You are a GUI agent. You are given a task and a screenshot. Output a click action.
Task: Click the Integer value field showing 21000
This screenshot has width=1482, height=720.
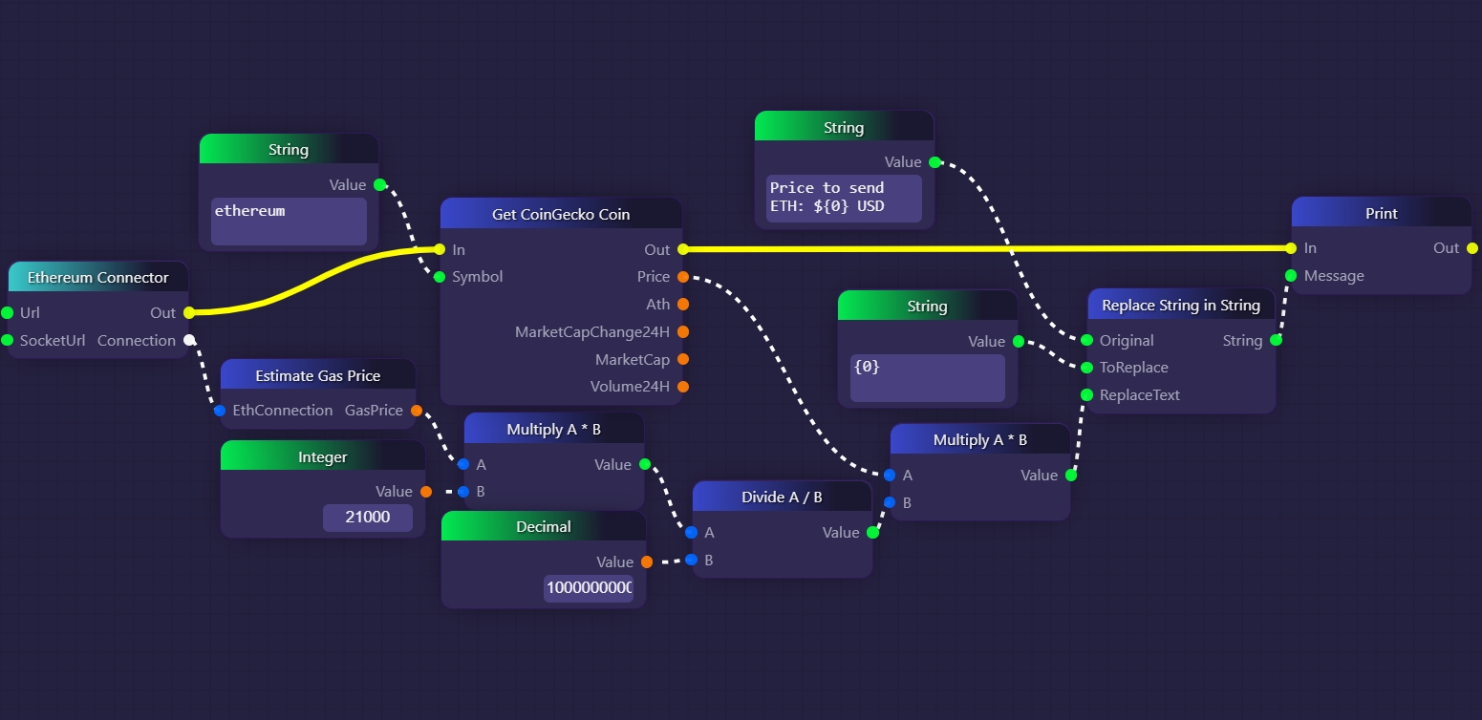coord(367,518)
